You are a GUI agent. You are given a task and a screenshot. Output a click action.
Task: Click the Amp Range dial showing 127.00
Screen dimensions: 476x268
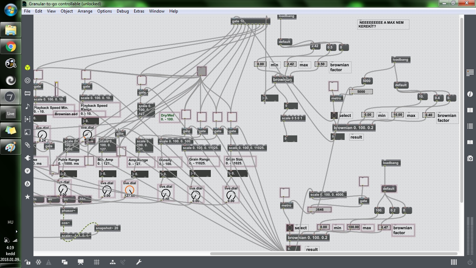(x=129, y=190)
